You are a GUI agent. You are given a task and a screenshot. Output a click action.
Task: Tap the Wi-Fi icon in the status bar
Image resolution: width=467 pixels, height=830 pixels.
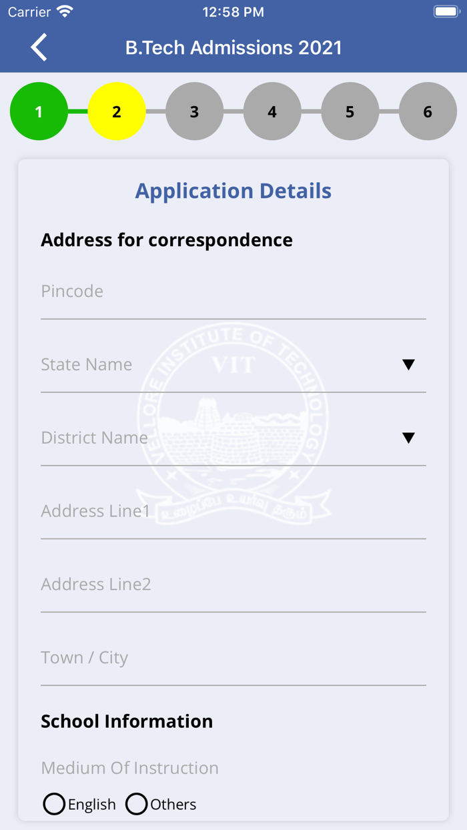pyautogui.click(x=65, y=11)
